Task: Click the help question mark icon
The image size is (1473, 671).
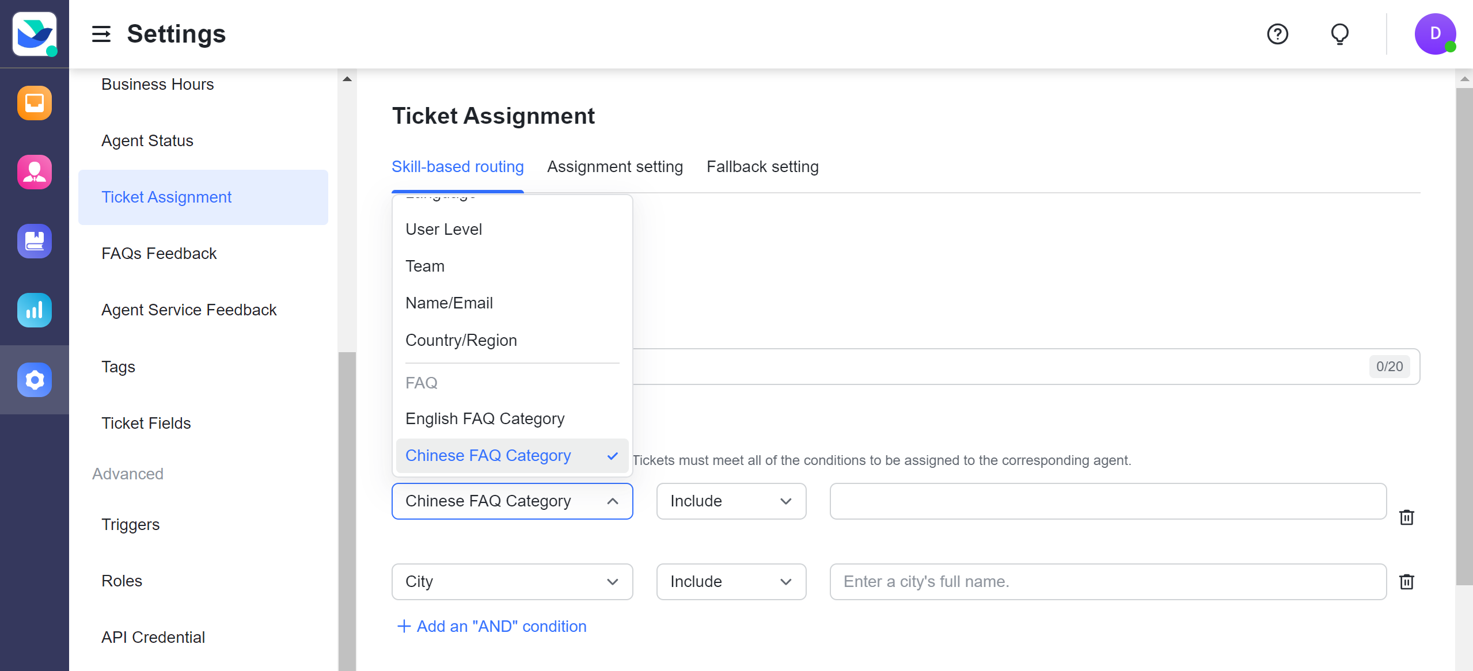Action: pyautogui.click(x=1277, y=34)
